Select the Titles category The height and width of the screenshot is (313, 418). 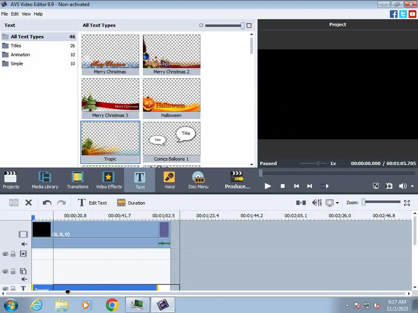pyautogui.click(x=39, y=46)
